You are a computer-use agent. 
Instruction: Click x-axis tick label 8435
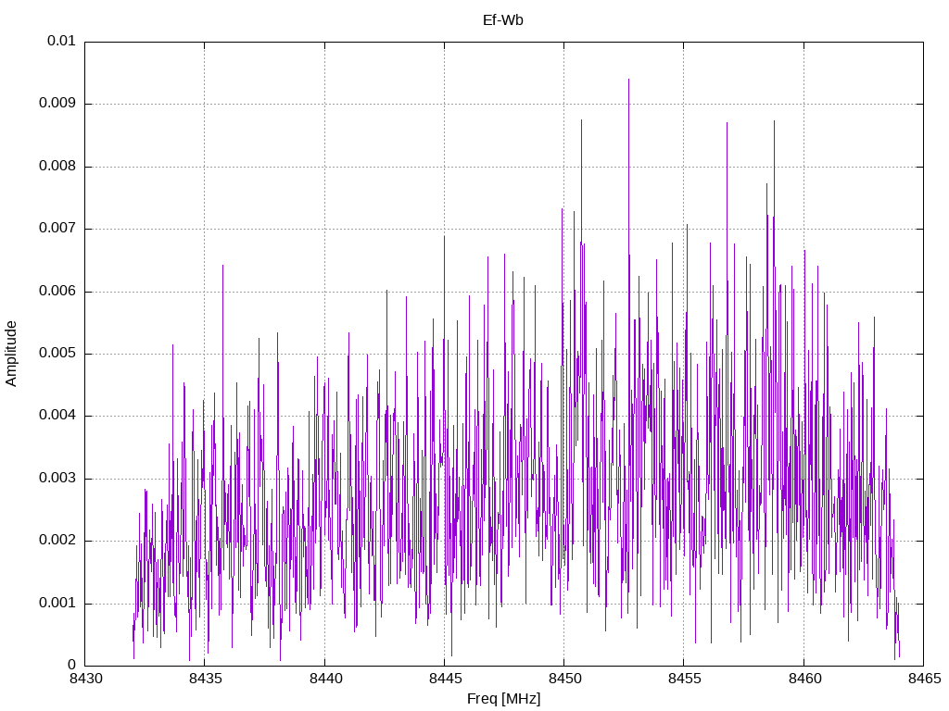point(205,679)
